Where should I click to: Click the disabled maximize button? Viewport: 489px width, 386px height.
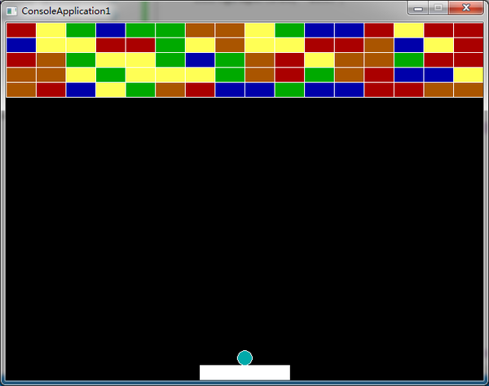coord(438,8)
